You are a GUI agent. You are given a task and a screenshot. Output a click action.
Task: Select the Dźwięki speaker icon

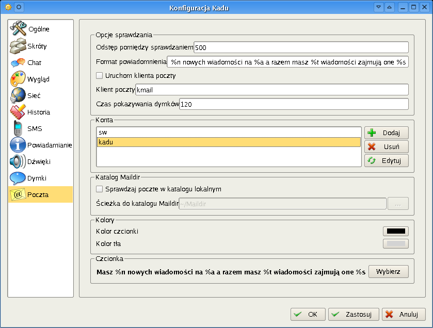19,161
